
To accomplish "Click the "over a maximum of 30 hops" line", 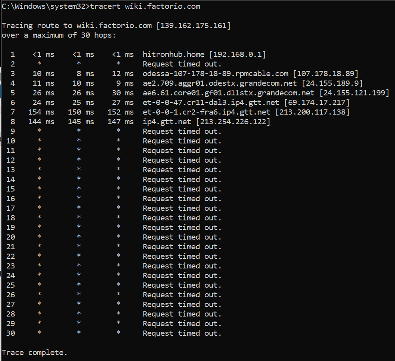I will point(59,35).
